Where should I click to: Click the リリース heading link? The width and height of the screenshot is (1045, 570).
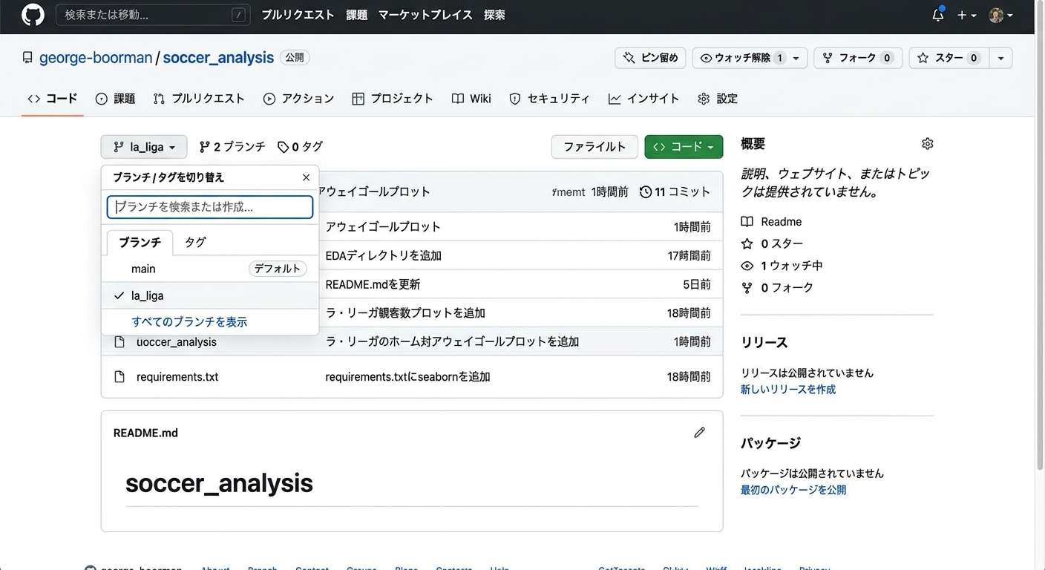[764, 343]
